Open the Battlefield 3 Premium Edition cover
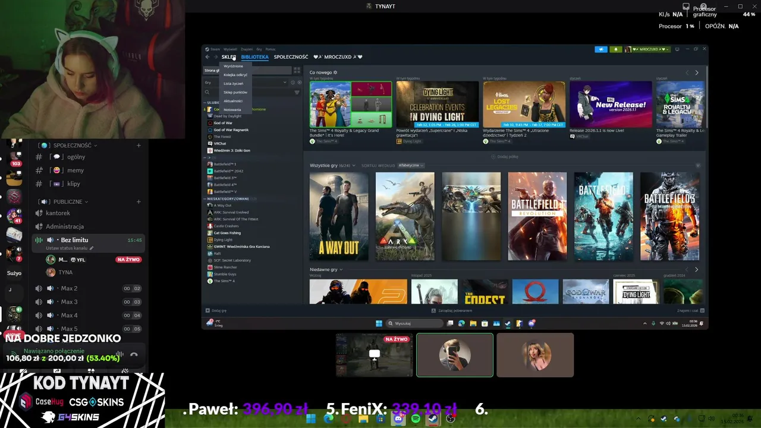Screen dimensions: 761x428 point(669,216)
